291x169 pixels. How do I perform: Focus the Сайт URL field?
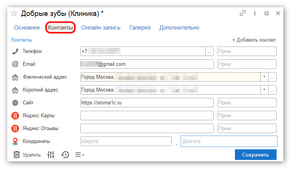[x=147, y=103]
